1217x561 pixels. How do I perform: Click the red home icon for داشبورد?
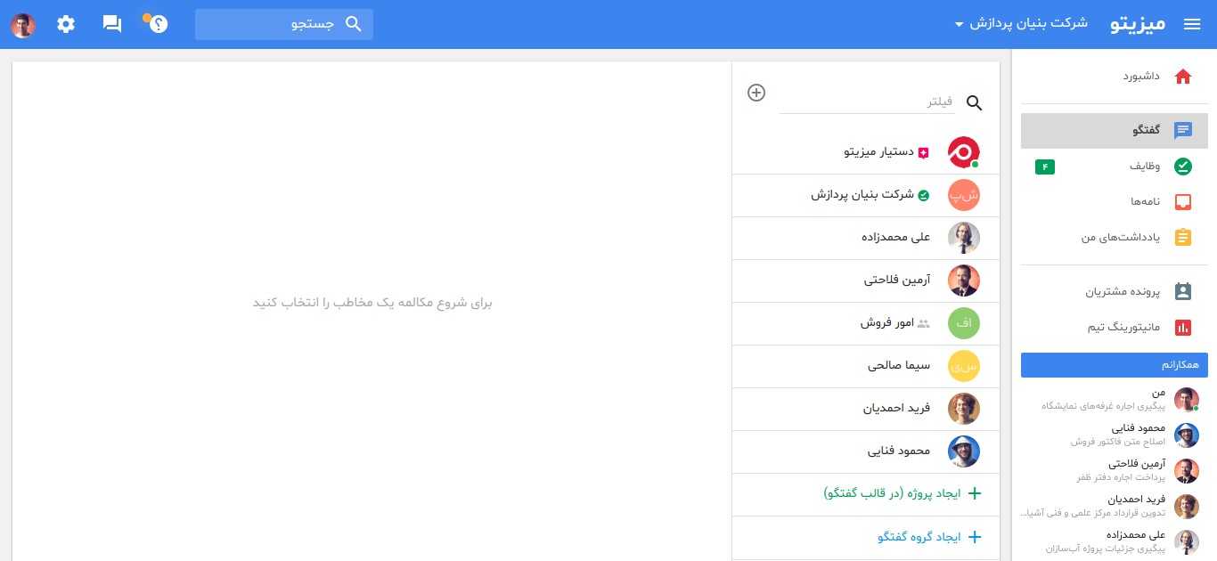(x=1183, y=77)
